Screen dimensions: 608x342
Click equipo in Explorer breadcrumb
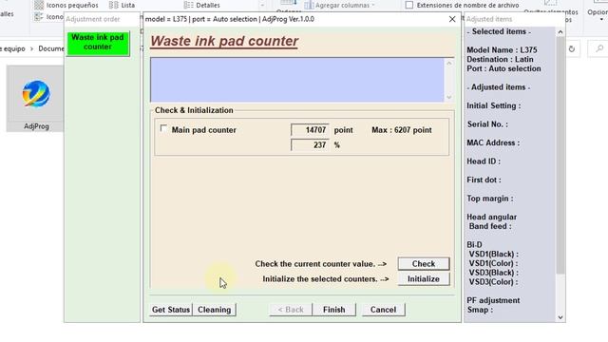point(14,48)
